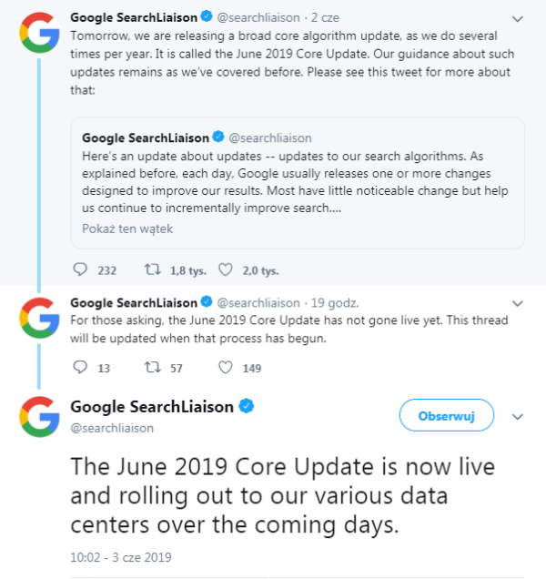Click reply icon on first tweet
The image size is (546, 579).
click(x=80, y=269)
